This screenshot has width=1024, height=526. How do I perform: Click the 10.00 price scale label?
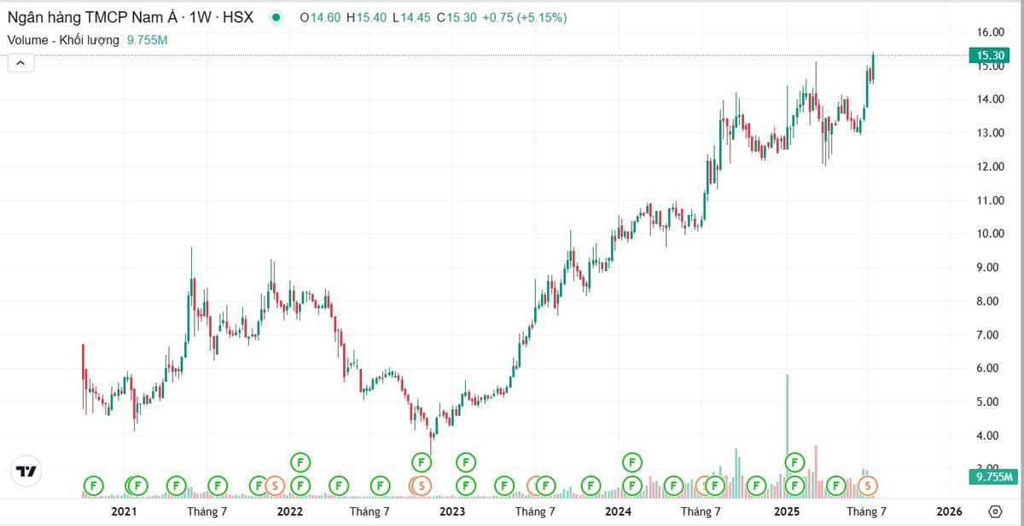[990, 234]
